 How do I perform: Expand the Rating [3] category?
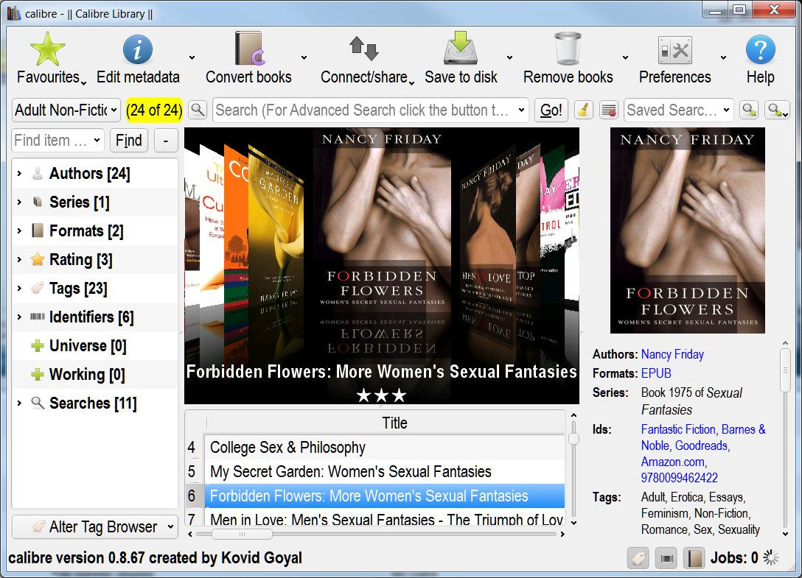point(19,260)
